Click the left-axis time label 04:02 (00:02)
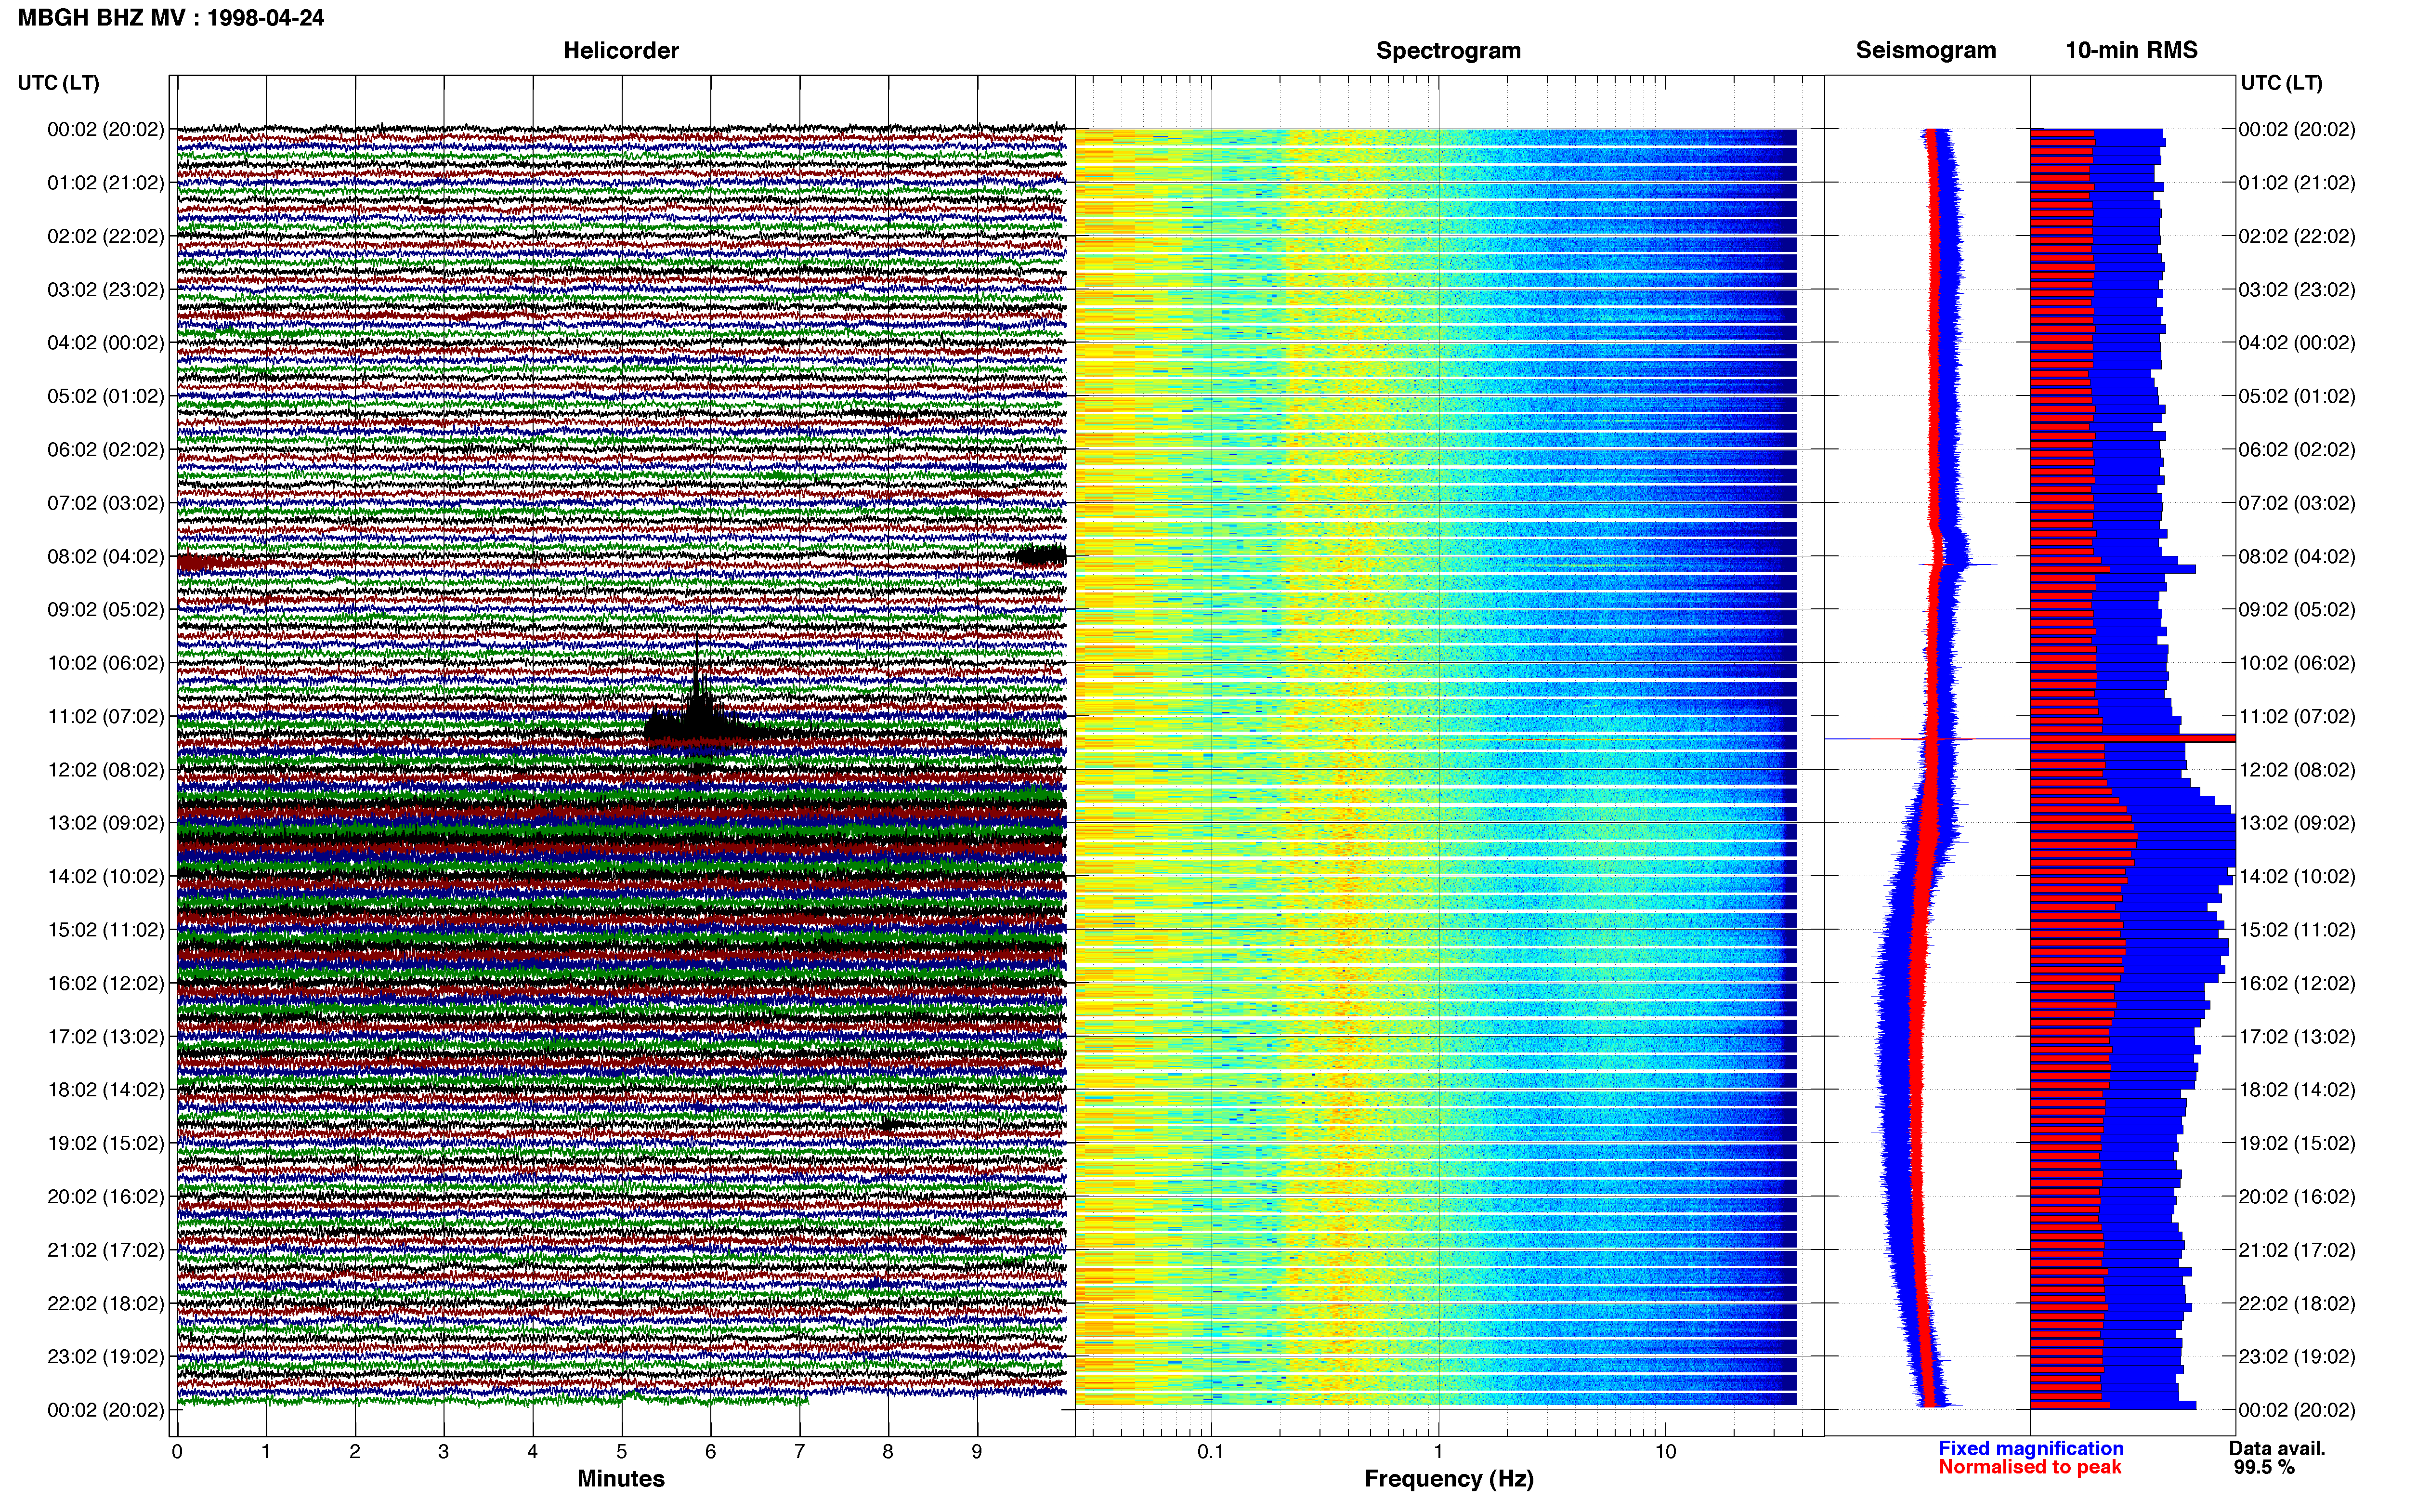Viewport: 2417px width, 1512px height. [x=105, y=342]
